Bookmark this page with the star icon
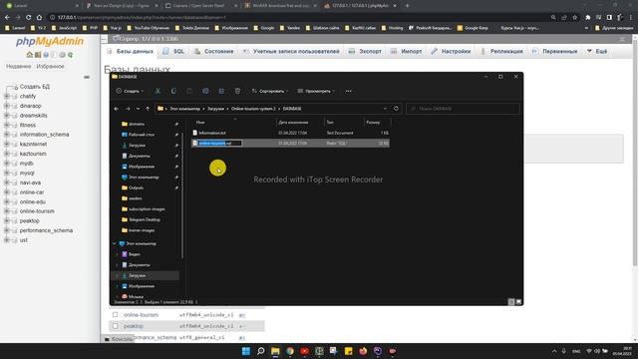 (574, 18)
